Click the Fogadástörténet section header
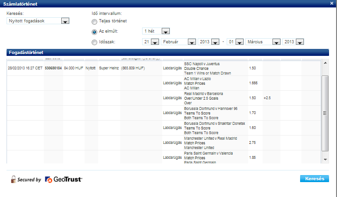This screenshot has height=197, width=337. tap(168, 53)
